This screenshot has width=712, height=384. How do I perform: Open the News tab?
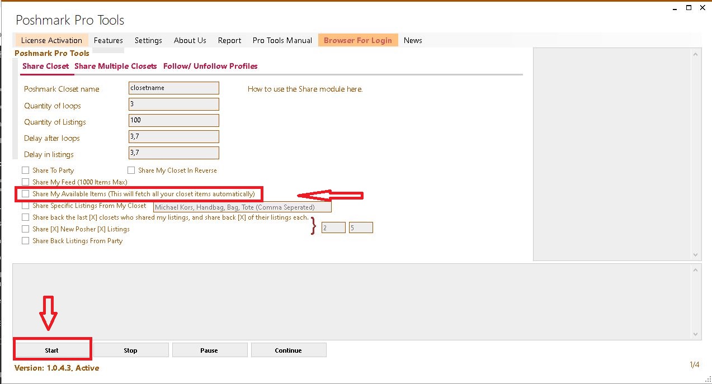point(413,40)
